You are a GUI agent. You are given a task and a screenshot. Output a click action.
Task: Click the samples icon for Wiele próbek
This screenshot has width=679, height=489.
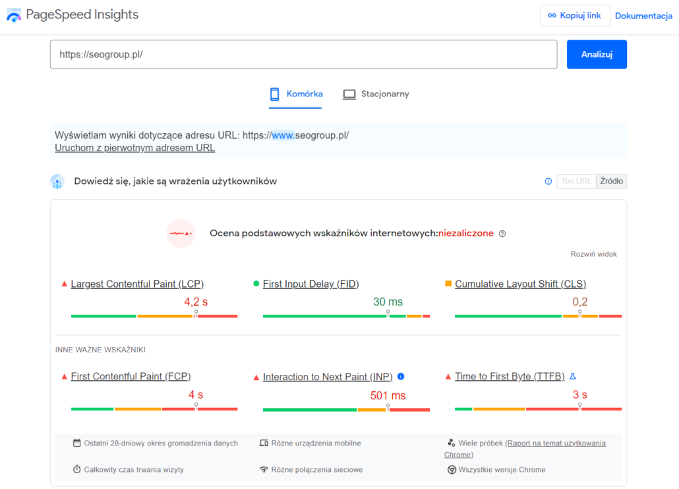point(451,443)
